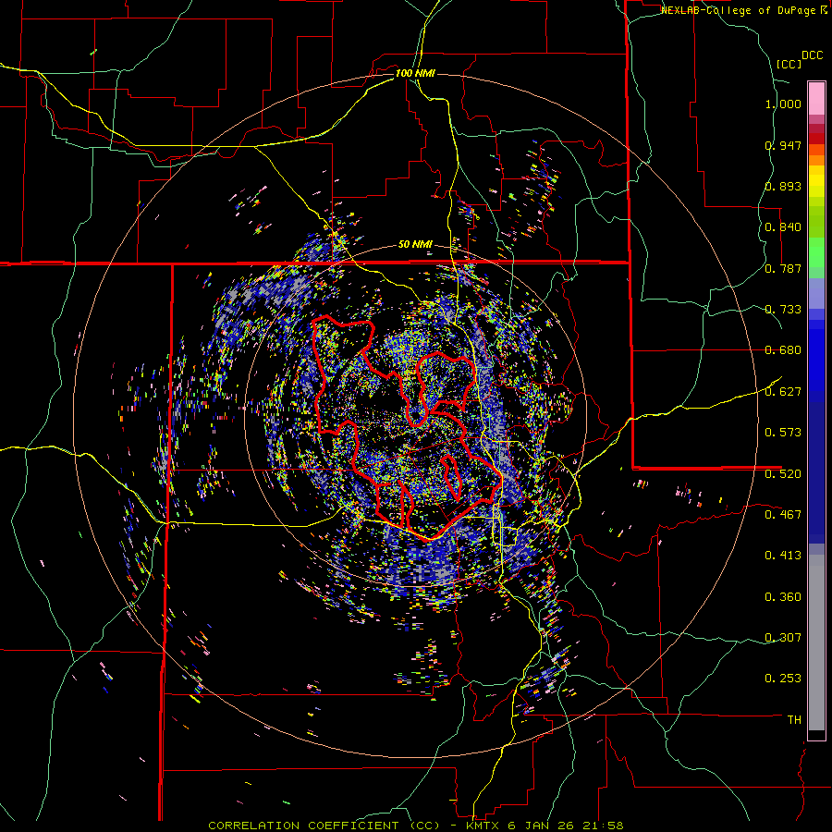Viewport: 832px width, 832px height.
Task: Click the 0.253 legend value
Action: click(783, 679)
